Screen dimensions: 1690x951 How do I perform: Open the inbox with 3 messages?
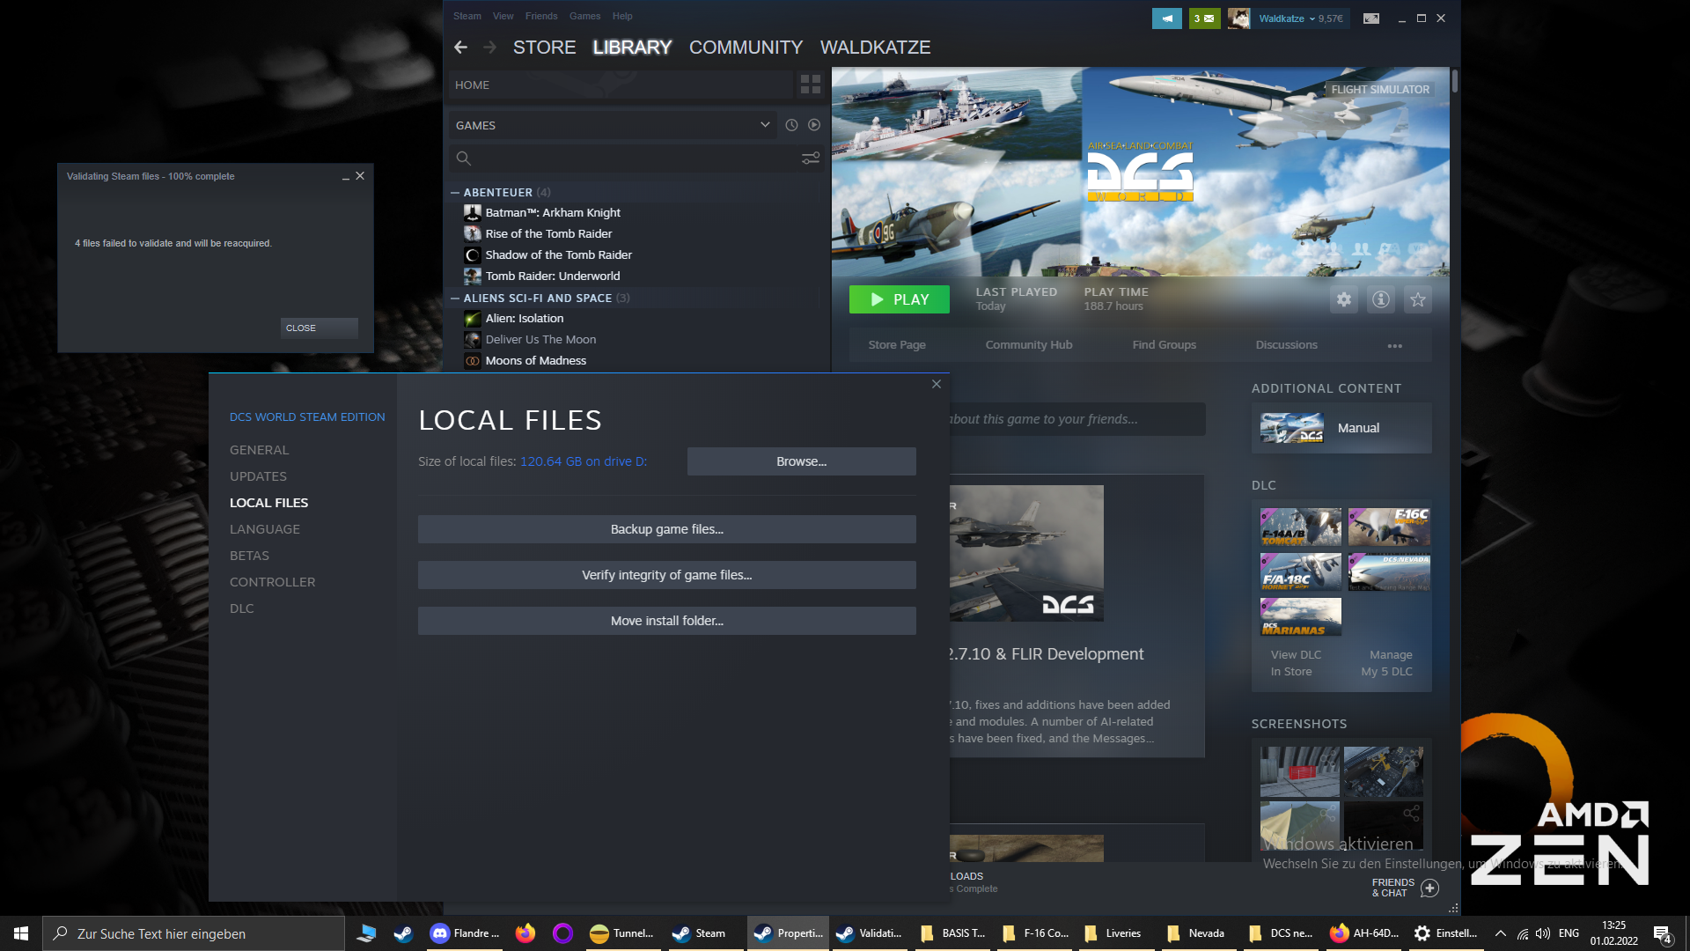click(1204, 18)
